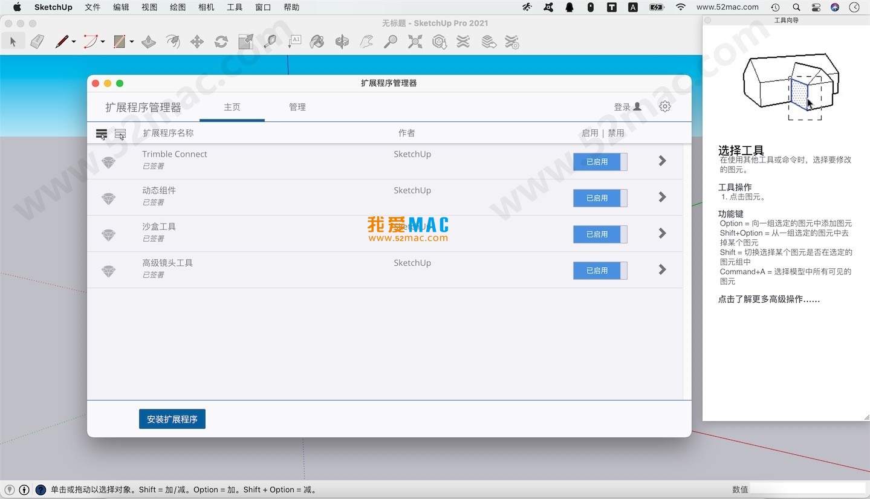Toggle the 高级镜头工具 enabled switch
Screen dimensions: 870x499
600,271
